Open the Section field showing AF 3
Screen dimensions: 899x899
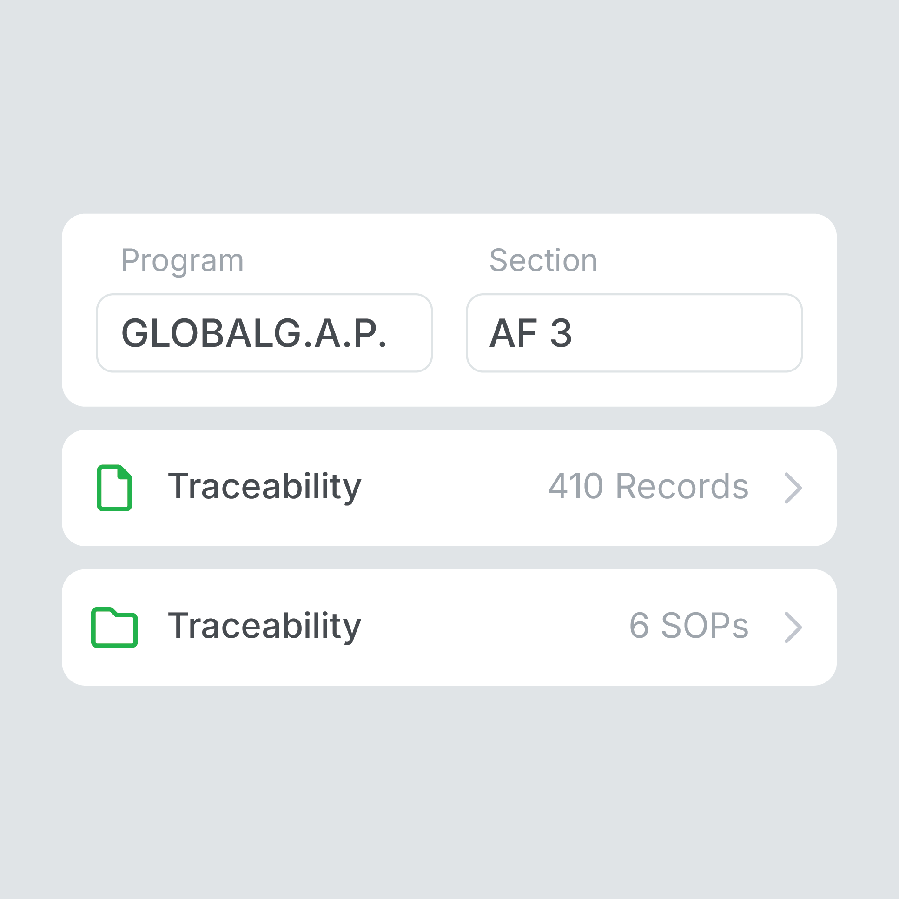point(634,333)
